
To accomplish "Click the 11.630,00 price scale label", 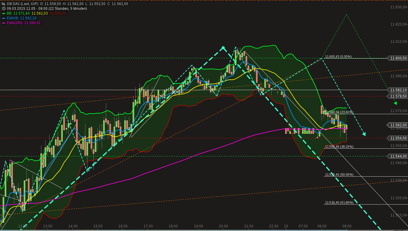I will tap(398, 7).
